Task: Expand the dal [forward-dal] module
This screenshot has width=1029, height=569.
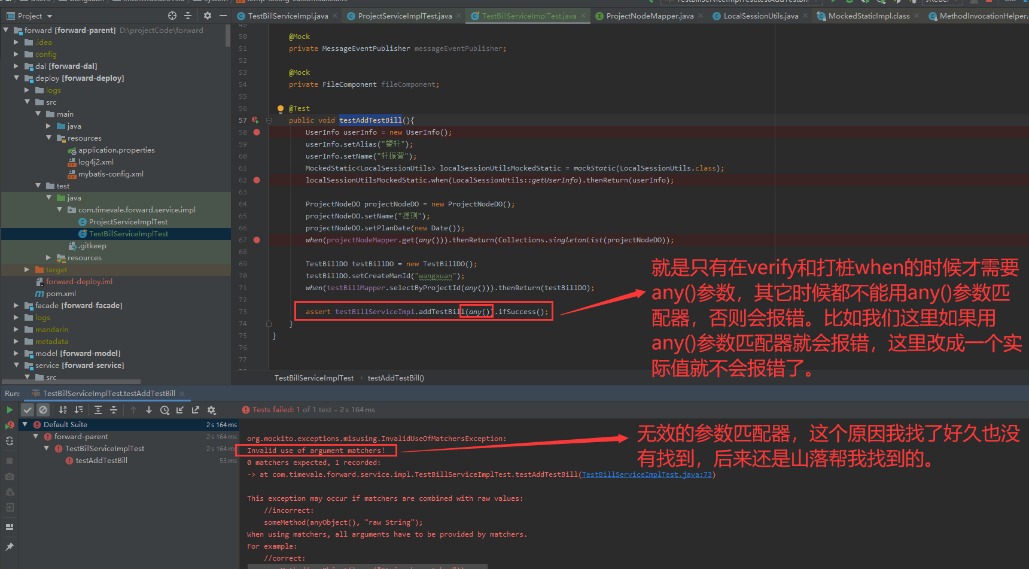Action: pos(17,66)
